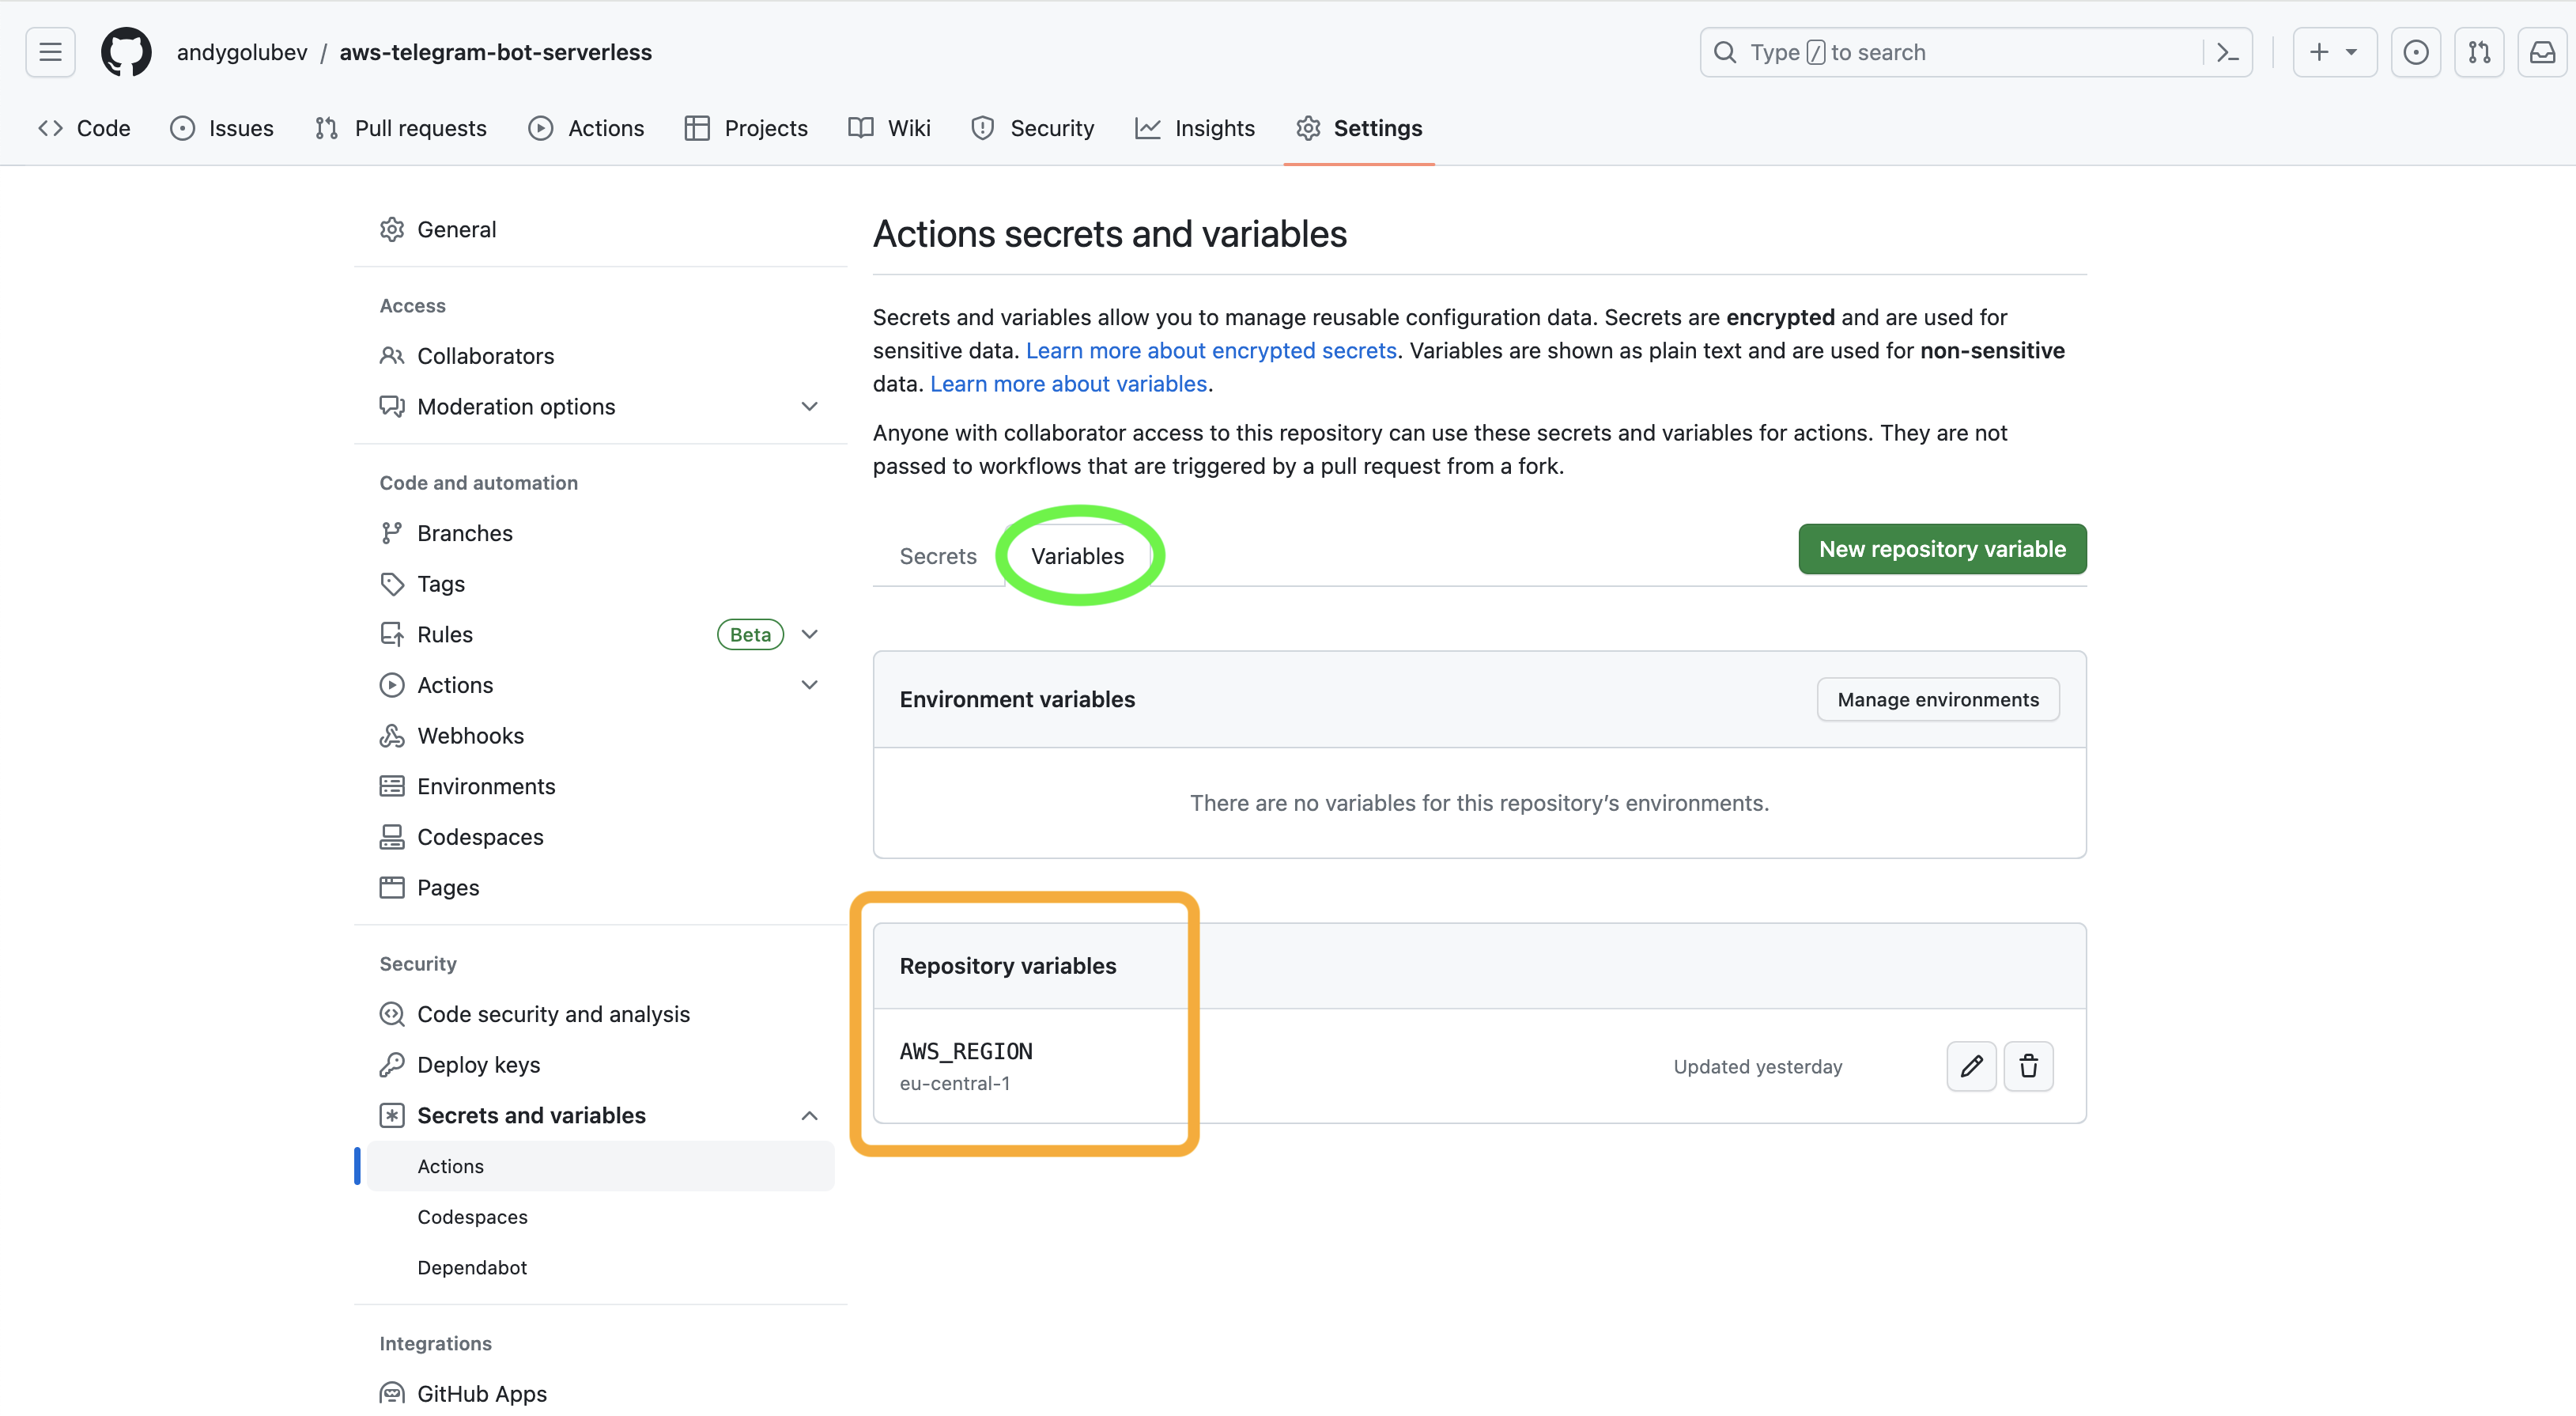The image size is (2576, 1416).
Task: Collapse the Secrets and variables section
Action: coord(810,1115)
